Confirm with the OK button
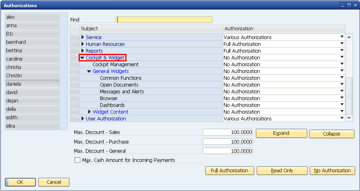 click(x=20, y=182)
